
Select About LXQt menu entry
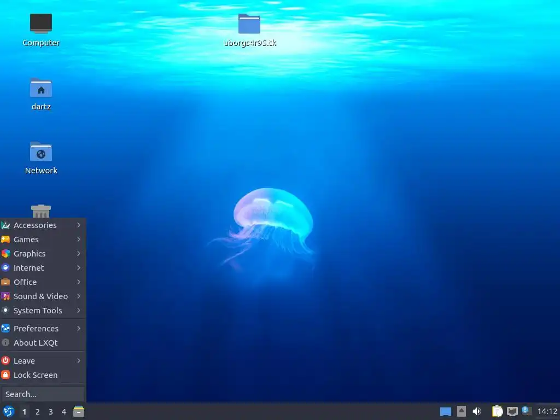[43, 343]
